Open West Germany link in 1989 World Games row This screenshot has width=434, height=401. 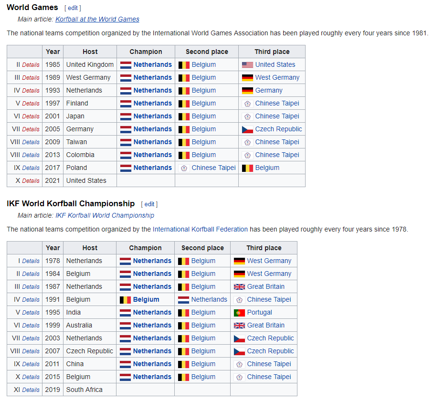pos(277,77)
